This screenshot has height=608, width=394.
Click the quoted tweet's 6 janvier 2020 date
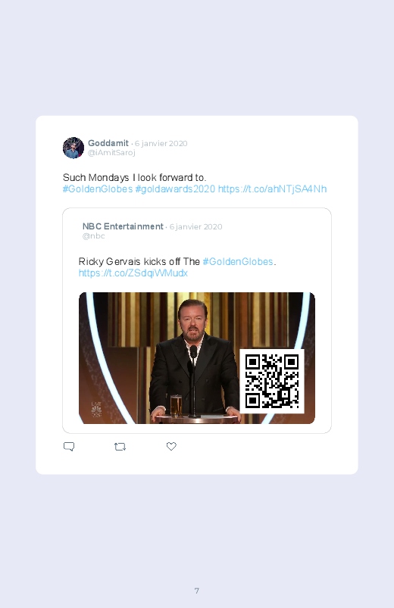(195, 227)
